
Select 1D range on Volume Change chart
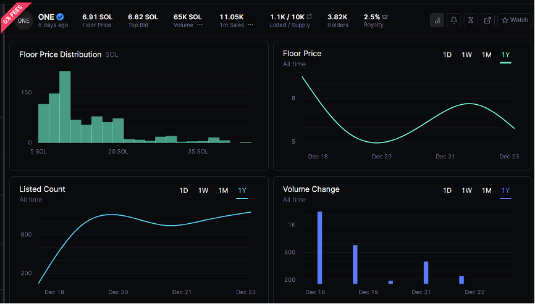pos(447,191)
